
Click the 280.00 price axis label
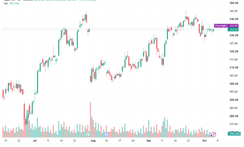[x=234, y=116]
